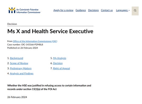Click the Information Commissioner logo
The height and width of the screenshot is (104, 142).
25,10
